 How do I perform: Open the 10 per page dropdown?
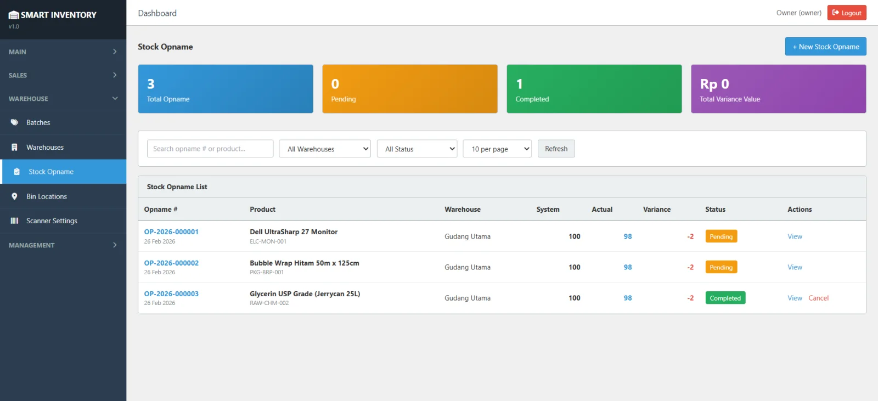click(x=497, y=149)
